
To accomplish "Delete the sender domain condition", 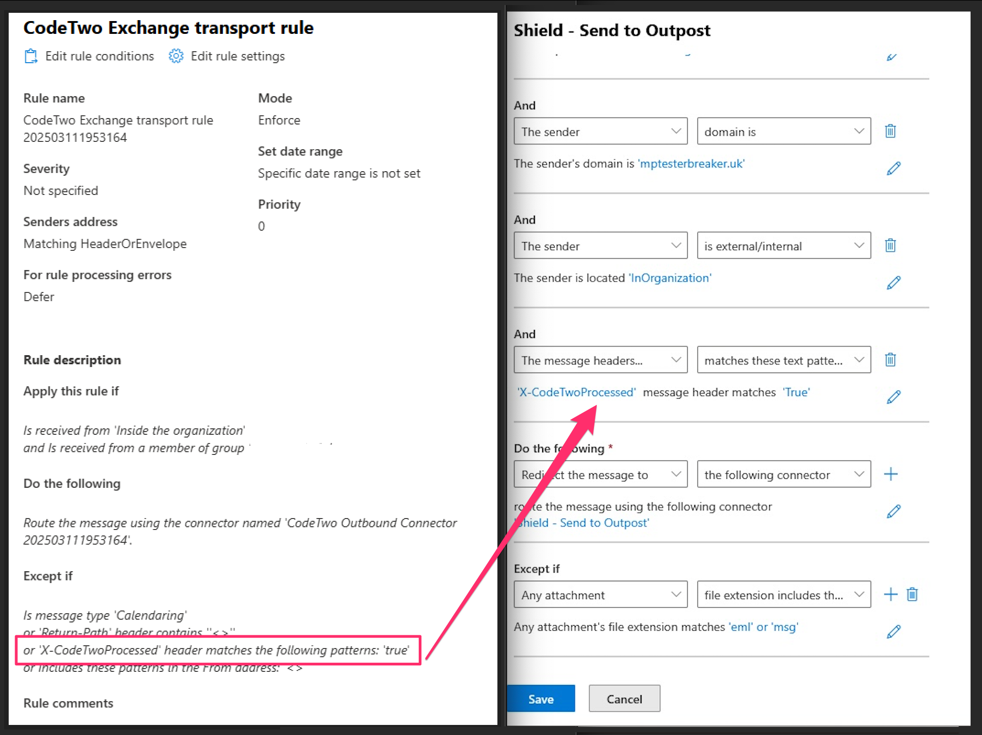I will click(x=890, y=131).
